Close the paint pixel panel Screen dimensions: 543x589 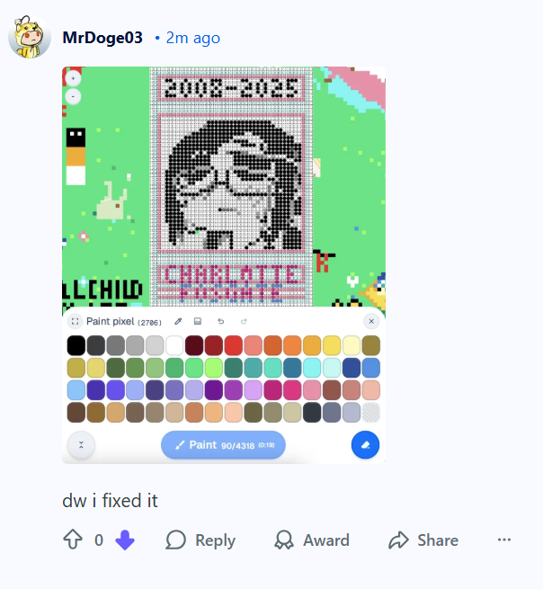point(371,321)
